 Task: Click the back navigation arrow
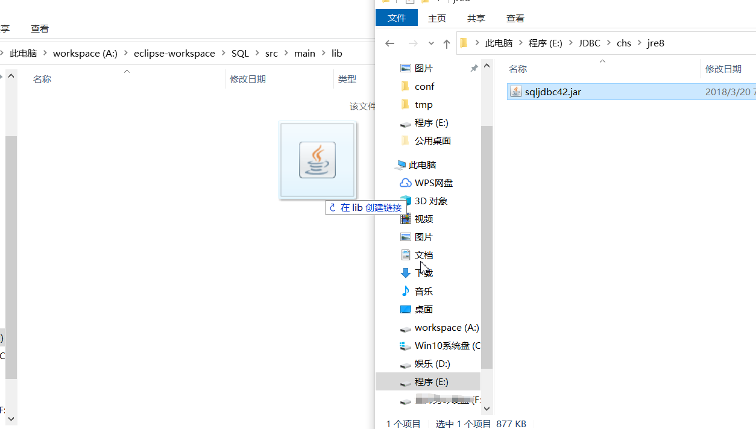click(x=389, y=43)
